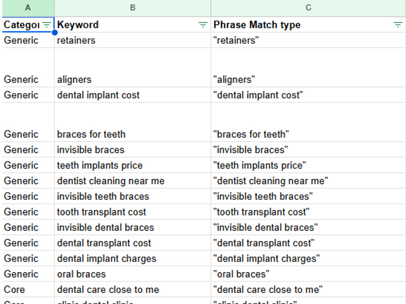Select the Keyword header cell
This screenshot has height=304, width=406.
pos(133,25)
